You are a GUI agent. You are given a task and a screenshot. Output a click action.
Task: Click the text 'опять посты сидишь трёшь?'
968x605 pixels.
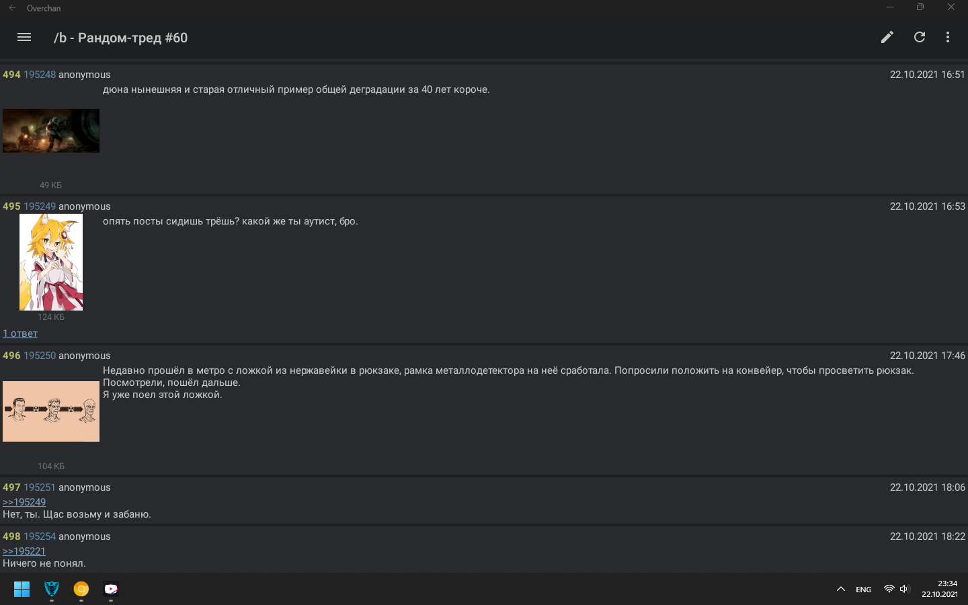pos(170,221)
